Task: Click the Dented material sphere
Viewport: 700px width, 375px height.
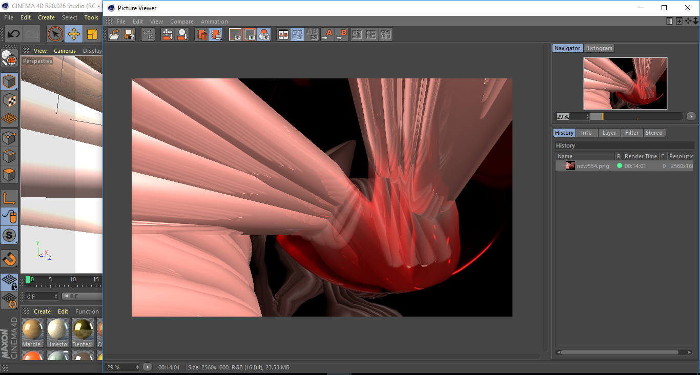Action: 82,329
